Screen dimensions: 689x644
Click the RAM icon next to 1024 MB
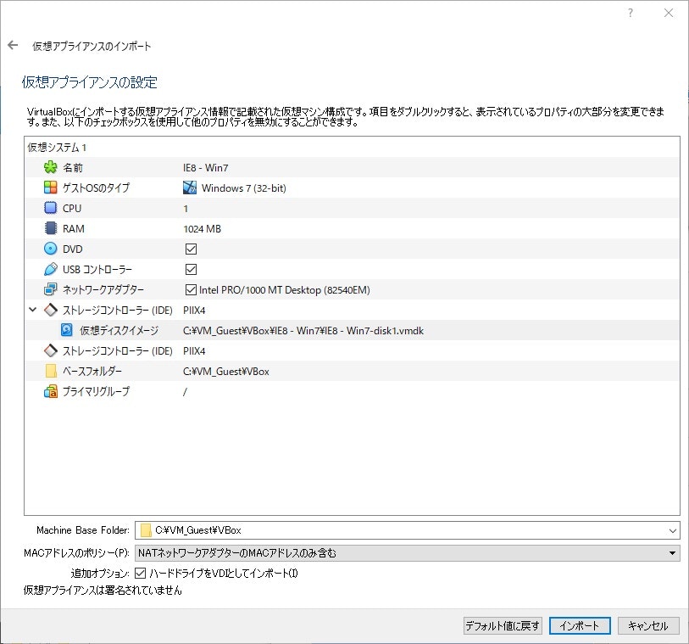click(x=50, y=228)
